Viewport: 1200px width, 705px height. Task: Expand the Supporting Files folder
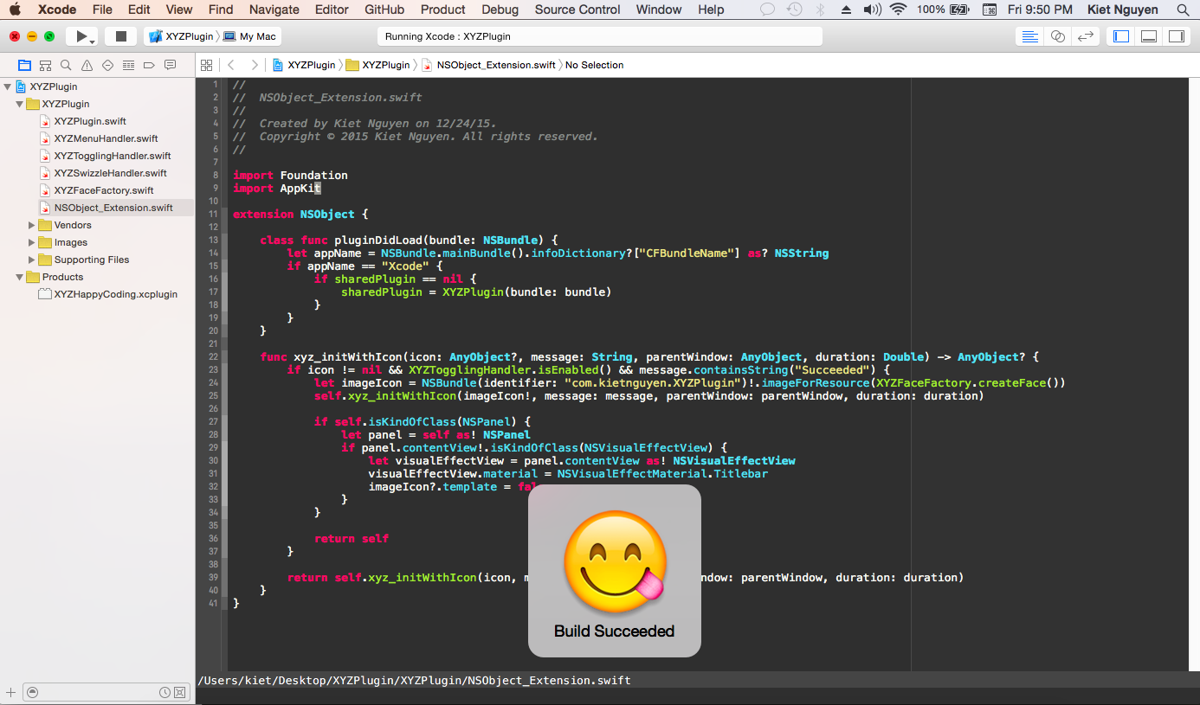point(32,260)
